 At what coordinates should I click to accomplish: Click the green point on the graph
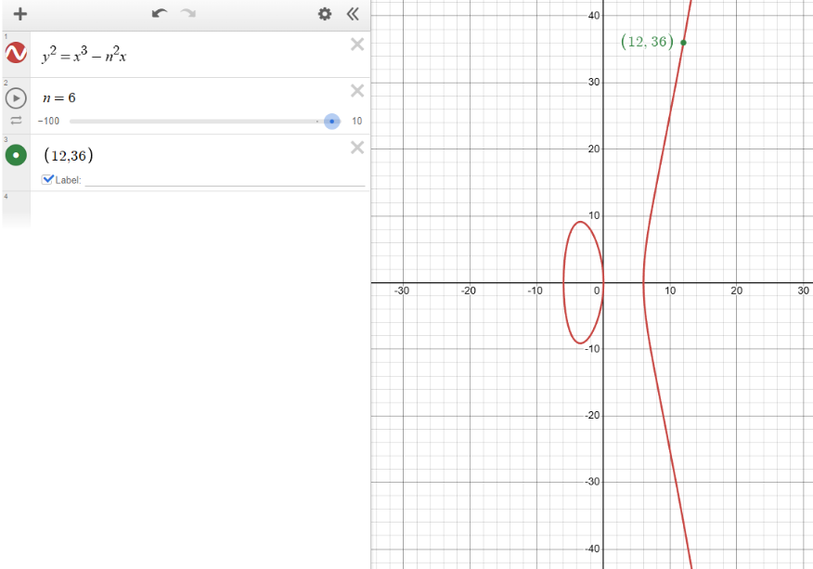683,43
